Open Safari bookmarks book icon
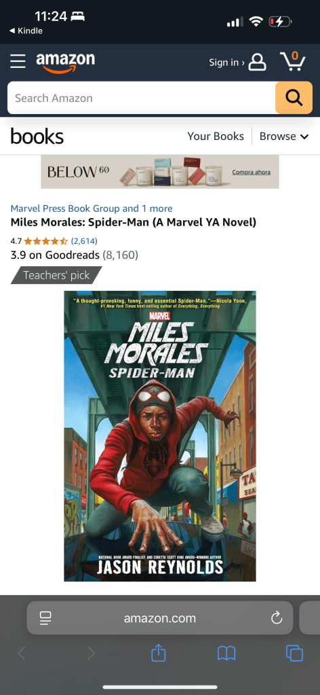This screenshot has height=695, width=320. (226, 654)
